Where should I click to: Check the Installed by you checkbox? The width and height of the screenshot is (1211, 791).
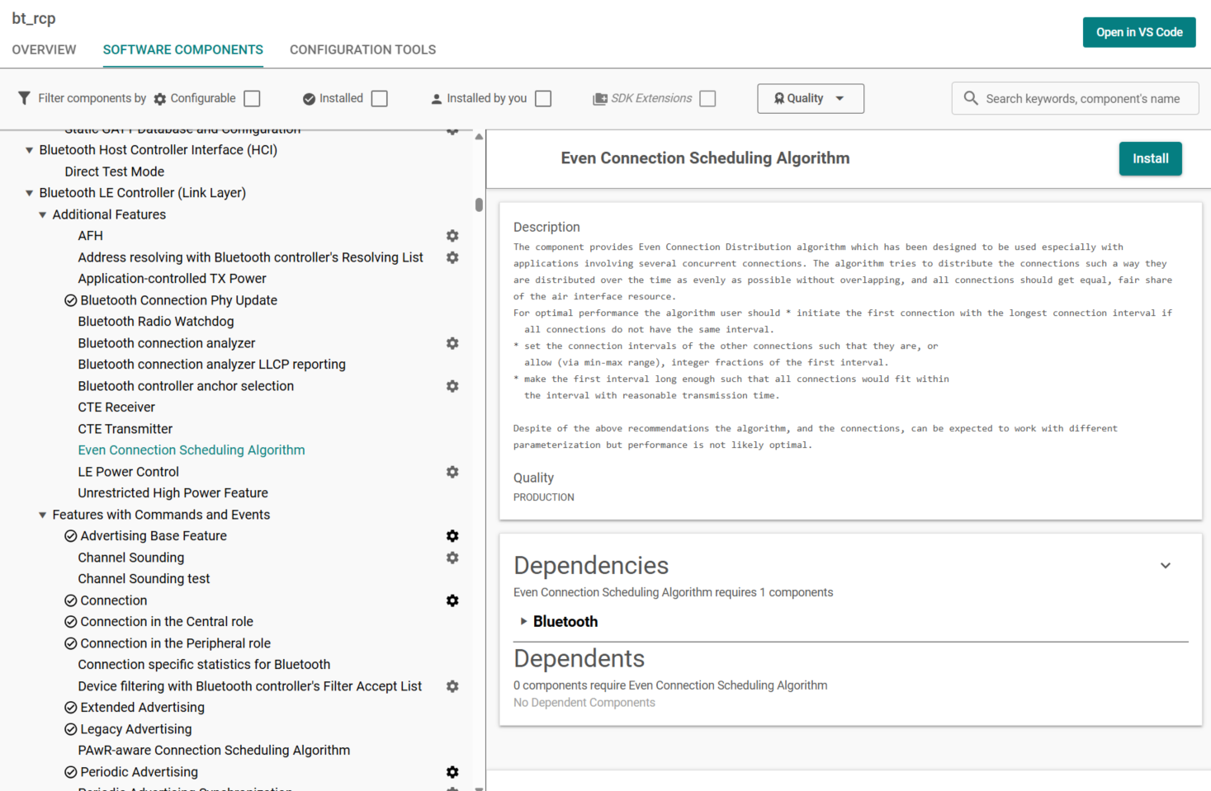click(x=543, y=98)
